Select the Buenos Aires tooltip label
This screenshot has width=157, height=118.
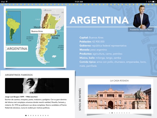click(x=43, y=31)
